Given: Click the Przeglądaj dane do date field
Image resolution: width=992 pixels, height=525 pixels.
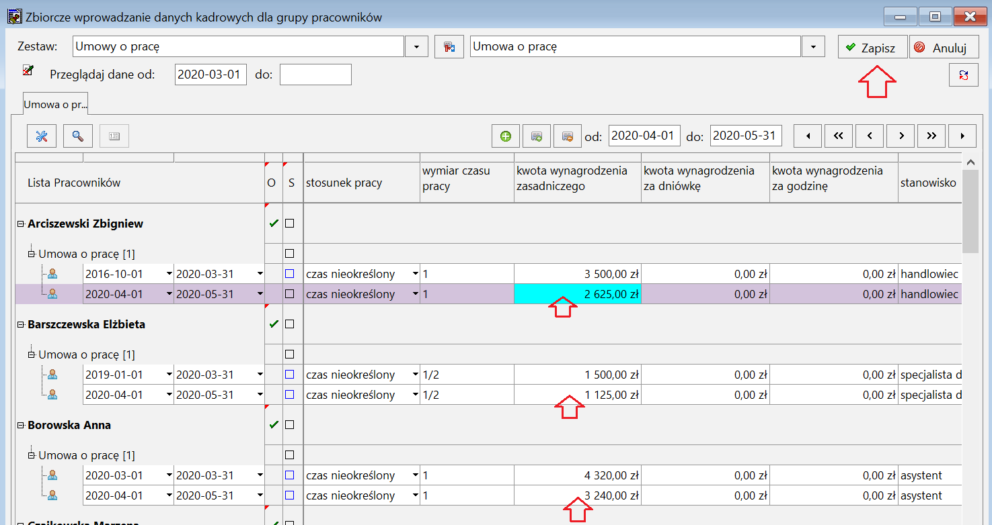Looking at the screenshot, I should point(315,75).
